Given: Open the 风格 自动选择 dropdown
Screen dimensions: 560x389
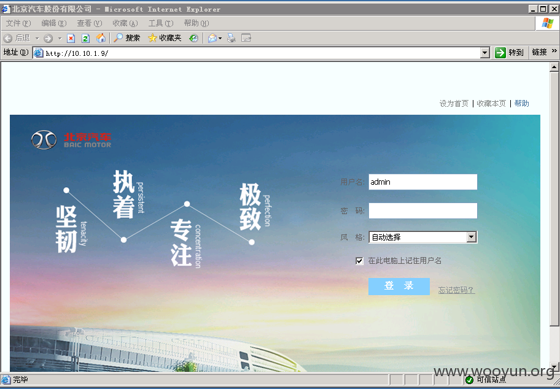Looking at the screenshot, I should (x=423, y=237).
